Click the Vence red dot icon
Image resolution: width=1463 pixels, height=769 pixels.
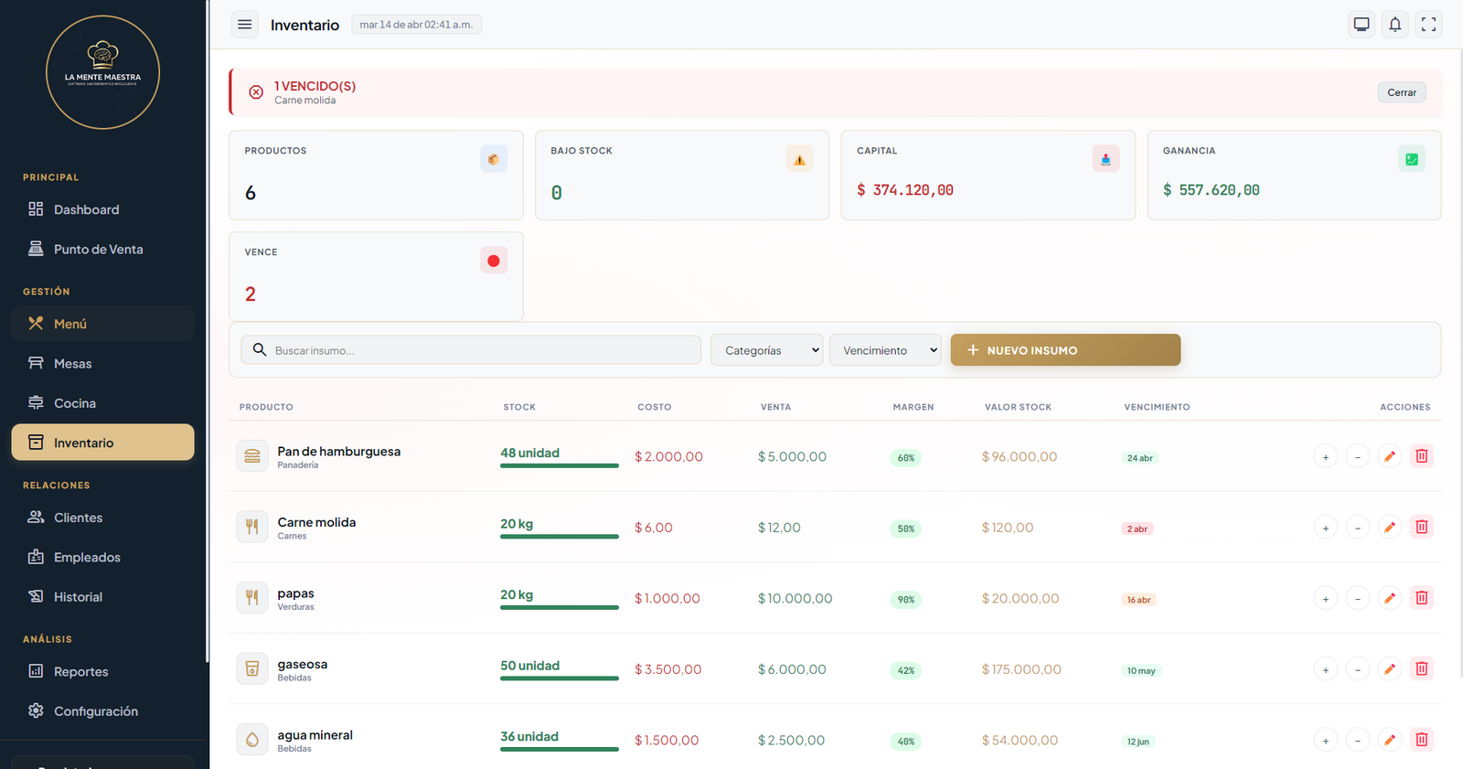pos(494,261)
